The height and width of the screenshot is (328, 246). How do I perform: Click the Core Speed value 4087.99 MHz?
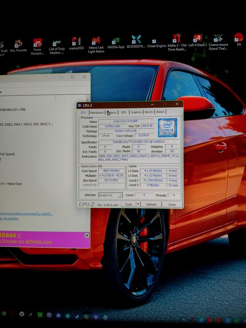(x=112, y=171)
